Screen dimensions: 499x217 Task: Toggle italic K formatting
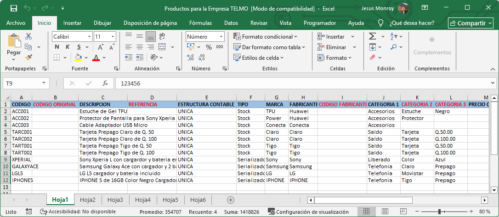pyautogui.click(x=68, y=47)
